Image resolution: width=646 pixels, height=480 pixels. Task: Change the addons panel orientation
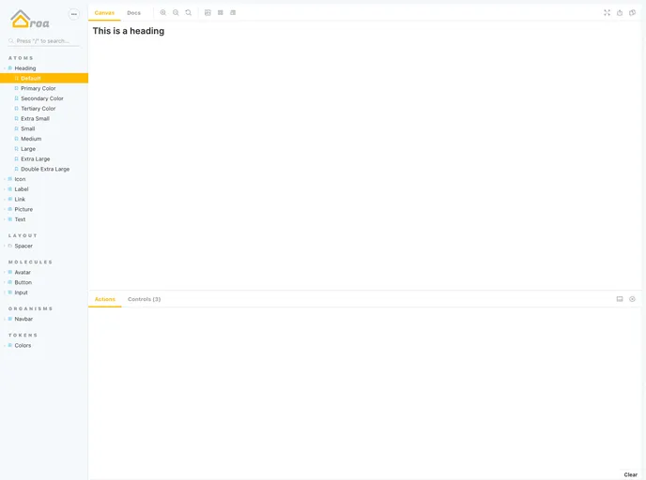click(620, 299)
